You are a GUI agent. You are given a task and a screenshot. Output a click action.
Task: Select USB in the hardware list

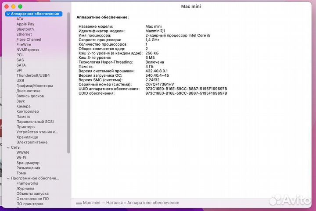click(x=20, y=81)
